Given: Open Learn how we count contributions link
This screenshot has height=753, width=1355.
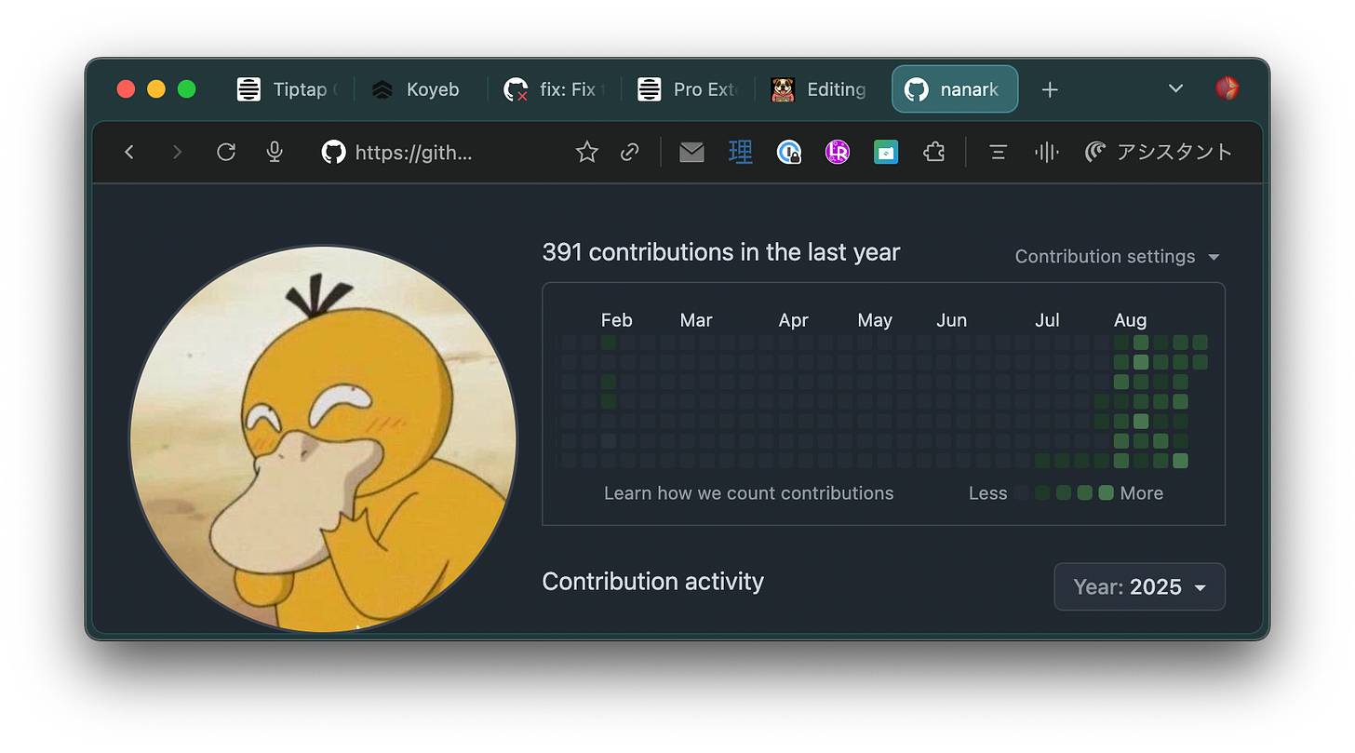Looking at the screenshot, I should point(748,493).
